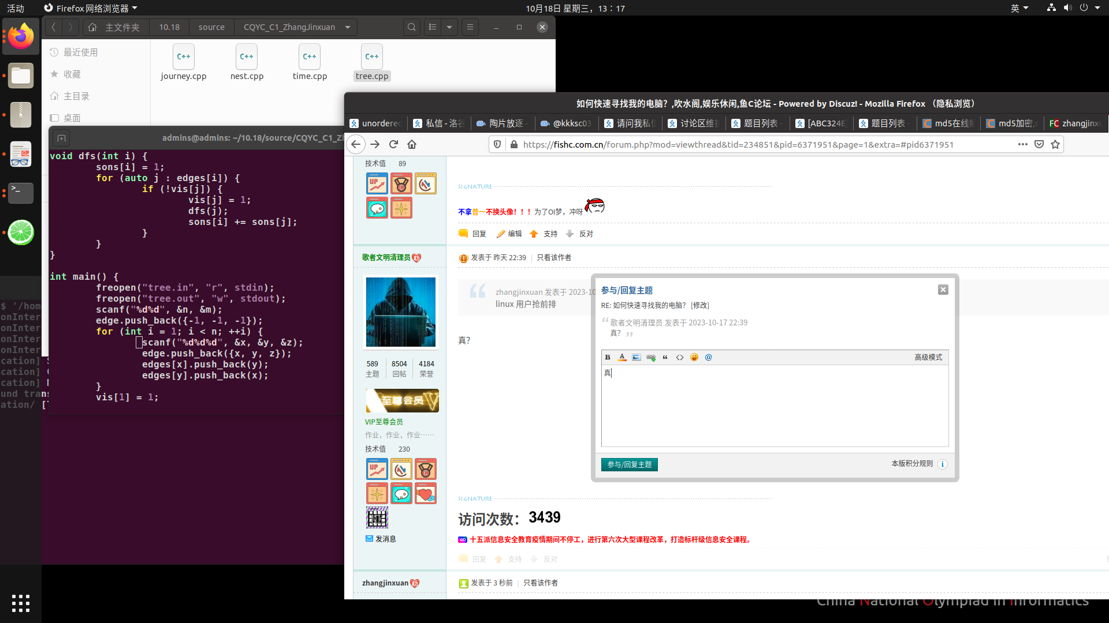Open search in the file manager
The width and height of the screenshot is (1109, 623).
coord(412,27)
